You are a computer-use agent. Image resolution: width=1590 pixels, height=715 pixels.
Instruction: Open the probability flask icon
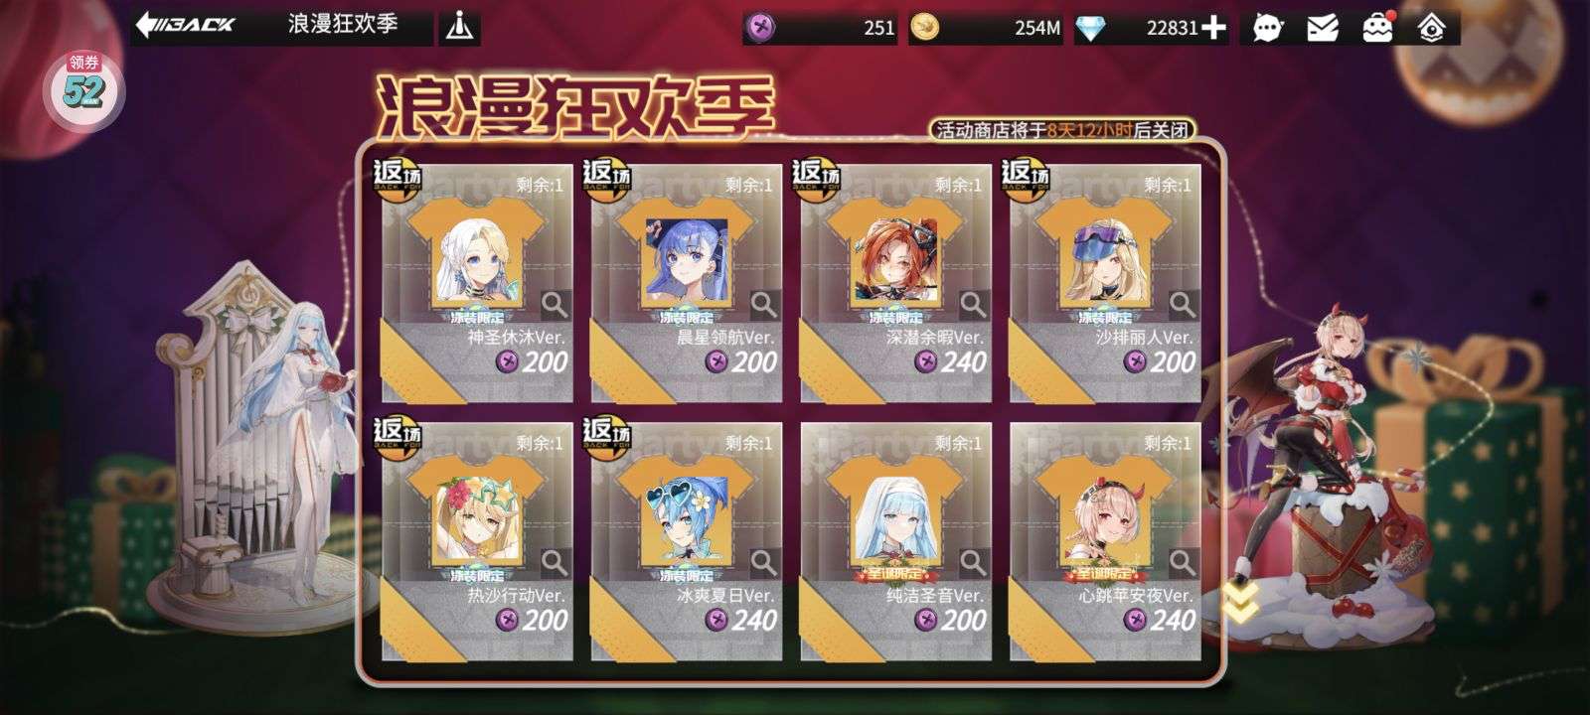[x=458, y=27]
